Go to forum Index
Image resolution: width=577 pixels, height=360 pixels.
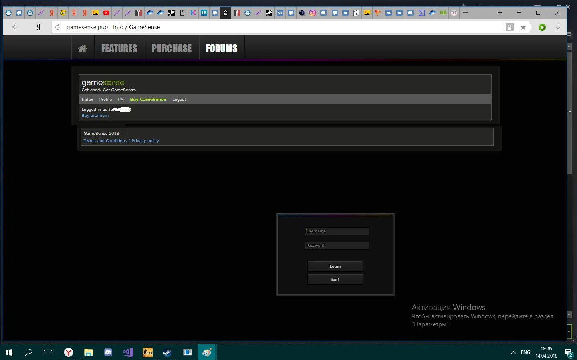[87, 100]
